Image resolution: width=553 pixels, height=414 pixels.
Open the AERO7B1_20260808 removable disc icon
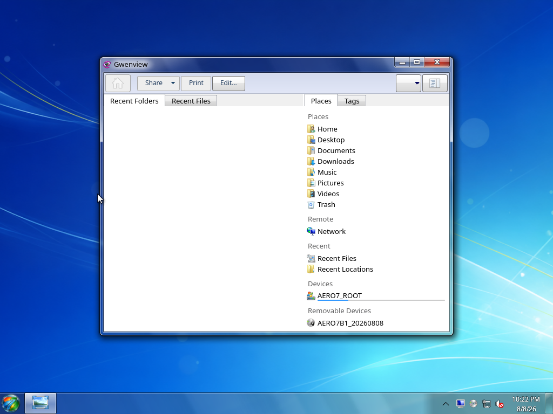click(x=311, y=323)
